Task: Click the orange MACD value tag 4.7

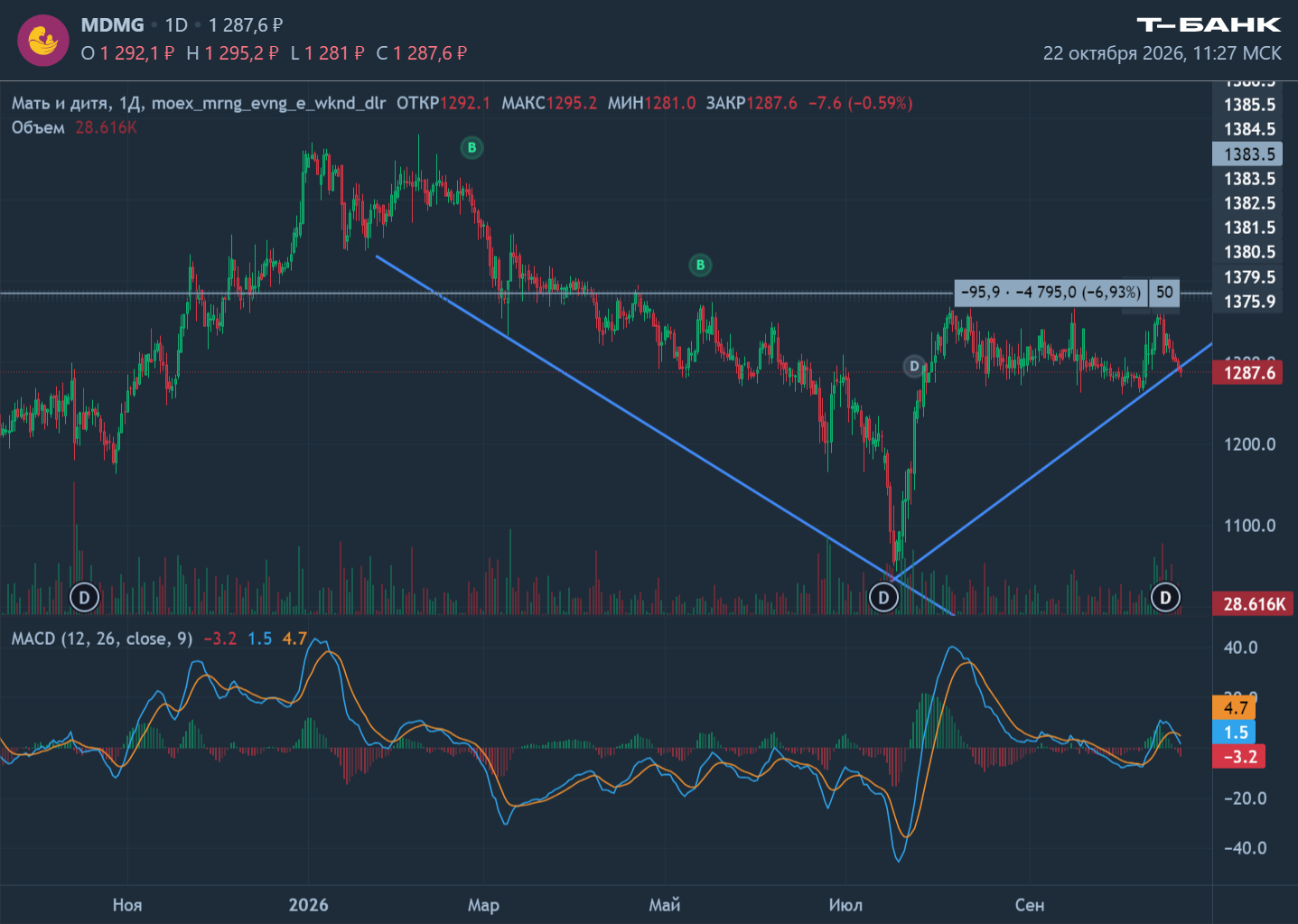Action: tap(1235, 708)
